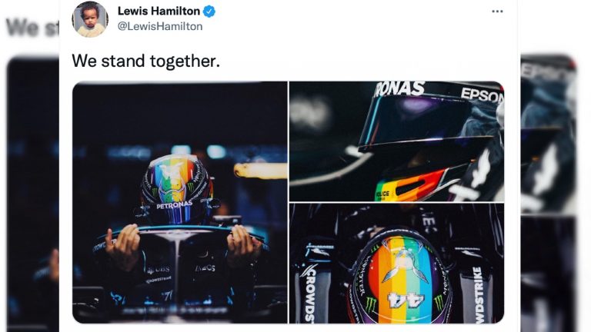
Task: Click the Lewis Hamilton display name
Action: [x=159, y=12]
